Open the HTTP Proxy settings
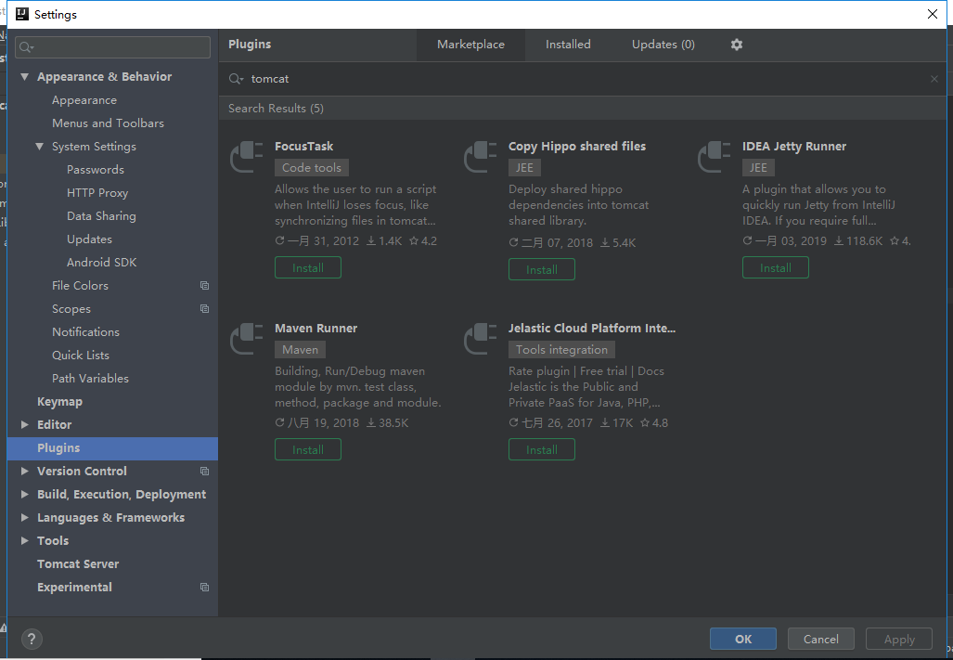Screen dimensions: 953x660 click(97, 193)
